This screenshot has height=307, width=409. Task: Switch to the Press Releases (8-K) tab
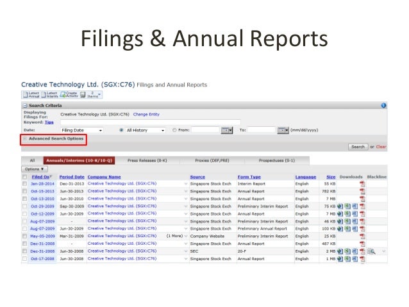point(147,160)
